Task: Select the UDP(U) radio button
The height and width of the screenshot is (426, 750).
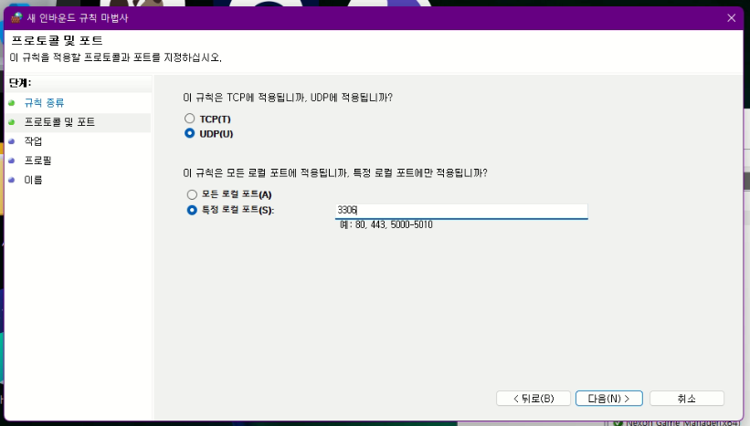Action: pyautogui.click(x=190, y=133)
